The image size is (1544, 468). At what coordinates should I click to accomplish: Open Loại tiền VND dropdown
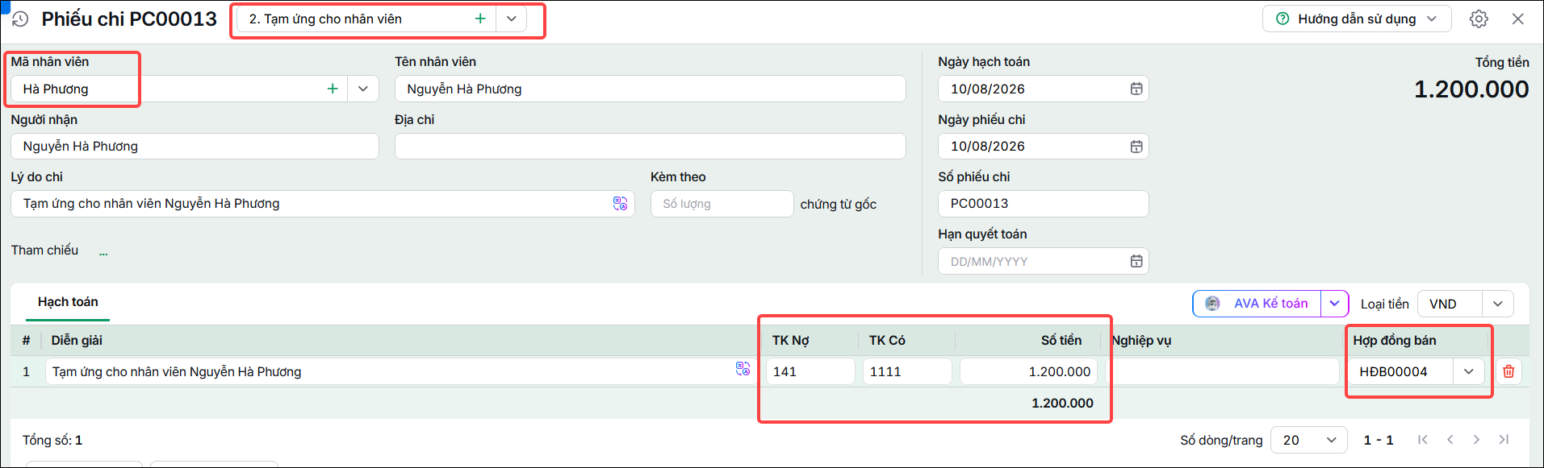click(1498, 304)
